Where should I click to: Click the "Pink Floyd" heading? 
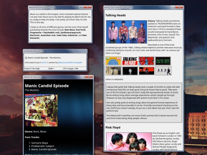coord(113,127)
